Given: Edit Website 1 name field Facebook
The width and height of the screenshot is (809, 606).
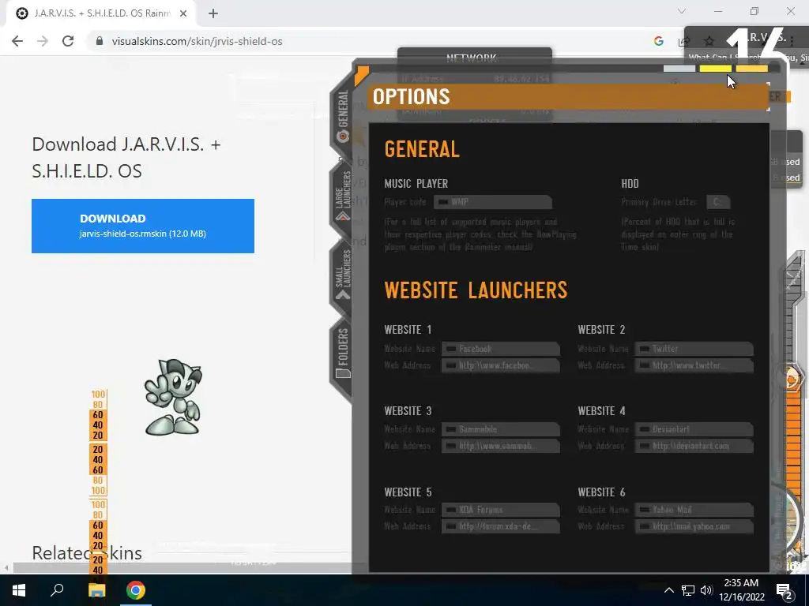Looking at the screenshot, I should pos(500,349).
